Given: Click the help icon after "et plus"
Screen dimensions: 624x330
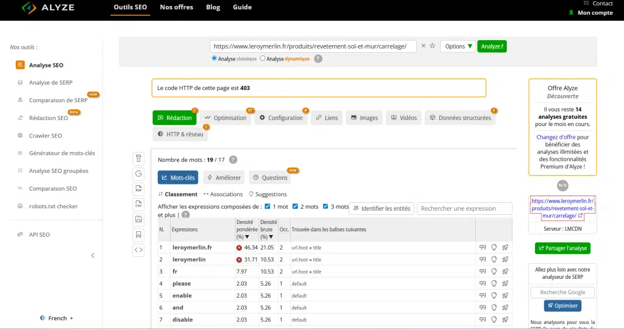Looking at the screenshot, I should (185, 215).
